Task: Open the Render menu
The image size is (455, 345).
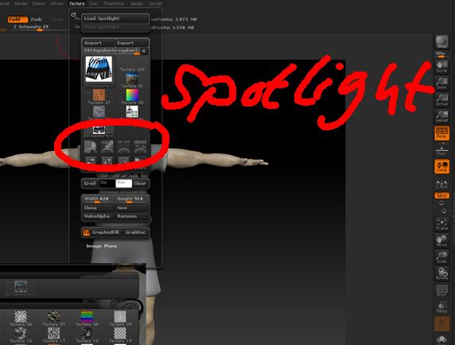Action: pyautogui.click(x=21, y=3)
